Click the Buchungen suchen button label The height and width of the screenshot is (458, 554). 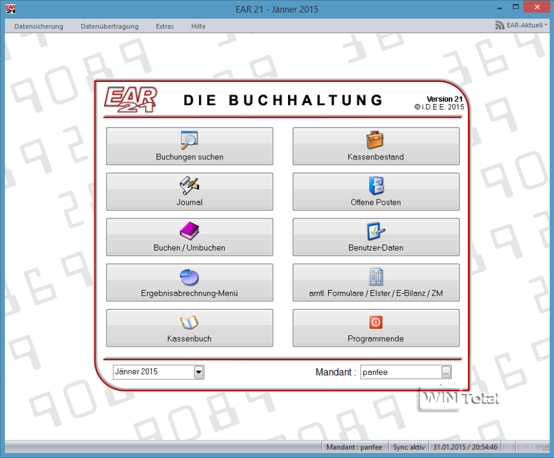tap(190, 157)
